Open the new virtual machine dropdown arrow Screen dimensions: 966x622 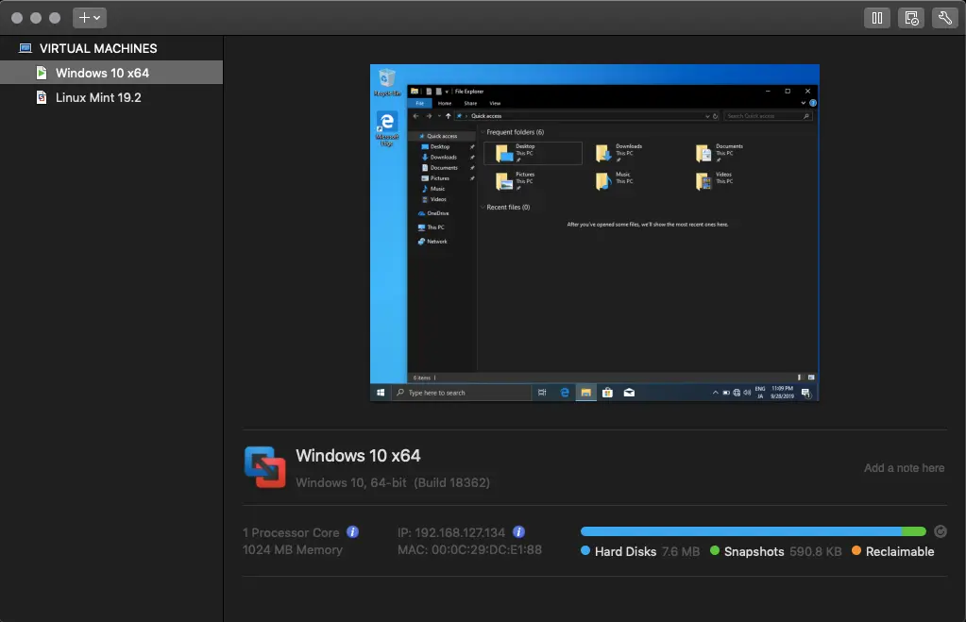coord(96,17)
